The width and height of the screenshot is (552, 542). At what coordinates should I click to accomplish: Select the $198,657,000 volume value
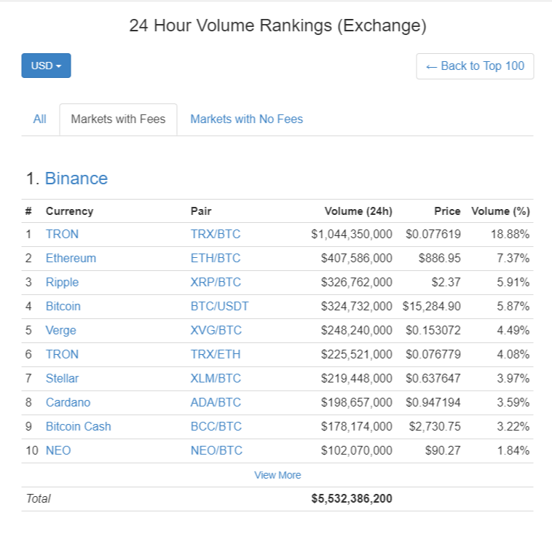click(357, 402)
